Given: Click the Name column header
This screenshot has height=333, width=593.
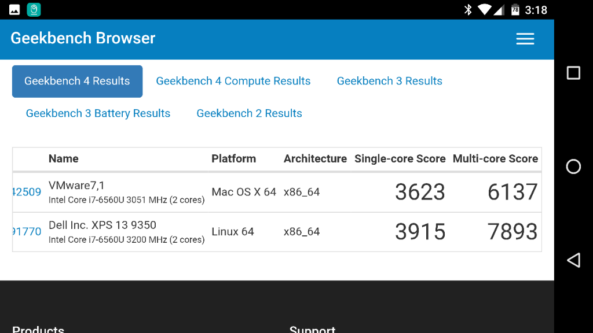Looking at the screenshot, I should coord(64,158).
